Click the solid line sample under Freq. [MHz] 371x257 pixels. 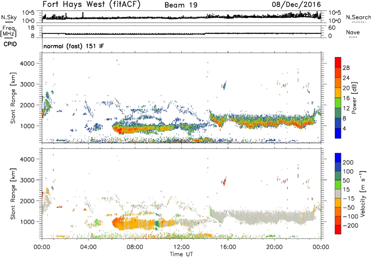(x=9, y=38)
